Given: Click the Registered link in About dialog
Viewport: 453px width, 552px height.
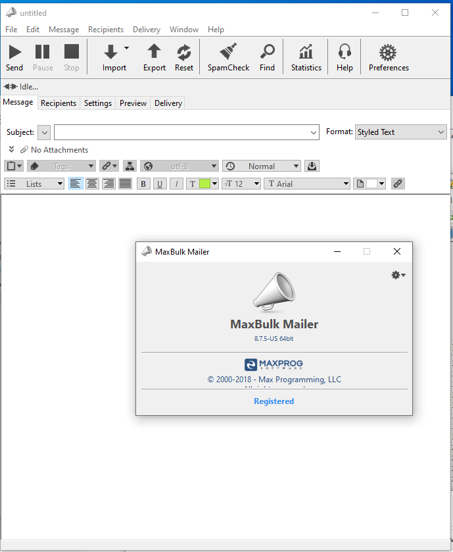Looking at the screenshot, I should pyautogui.click(x=274, y=401).
